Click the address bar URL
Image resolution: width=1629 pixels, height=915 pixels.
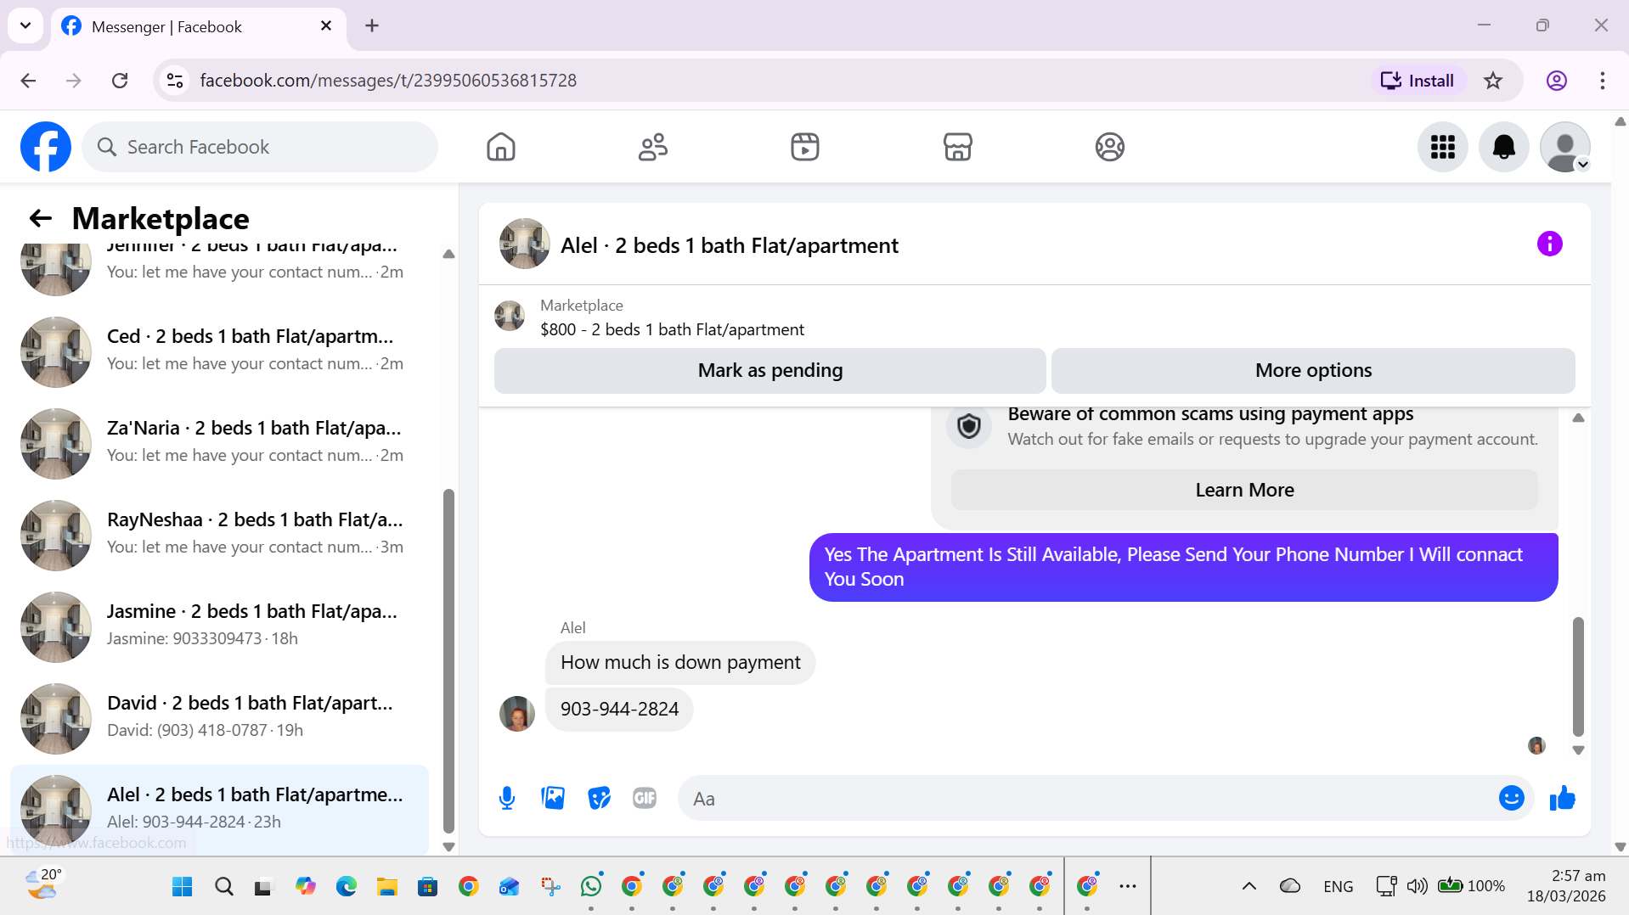click(388, 81)
